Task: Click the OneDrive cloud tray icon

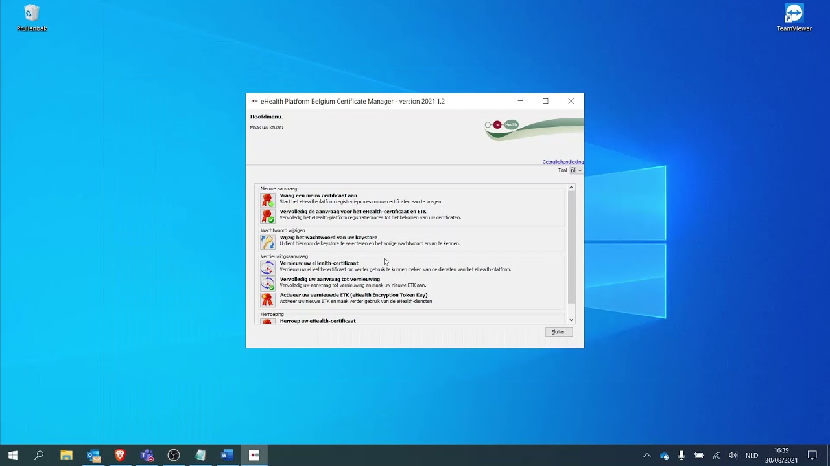Action: click(664, 456)
